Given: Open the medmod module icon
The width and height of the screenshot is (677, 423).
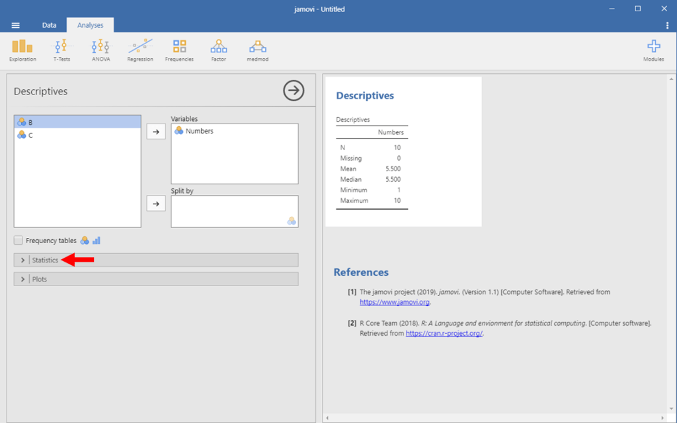Looking at the screenshot, I should 257,50.
